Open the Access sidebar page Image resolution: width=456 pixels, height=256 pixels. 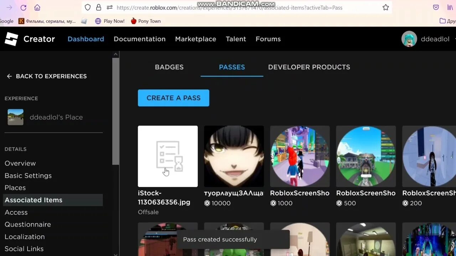pos(16,212)
